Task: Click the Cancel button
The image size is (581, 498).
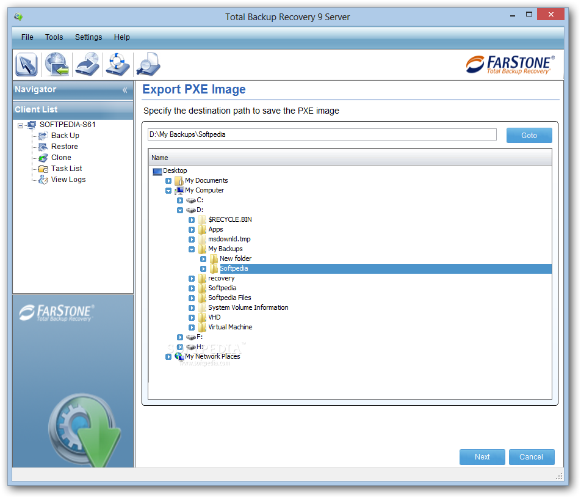Action: (532, 457)
